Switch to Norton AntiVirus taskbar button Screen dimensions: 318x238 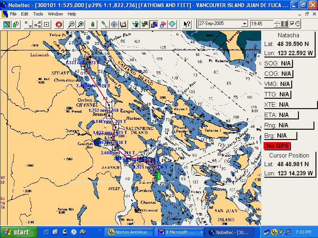128,232
